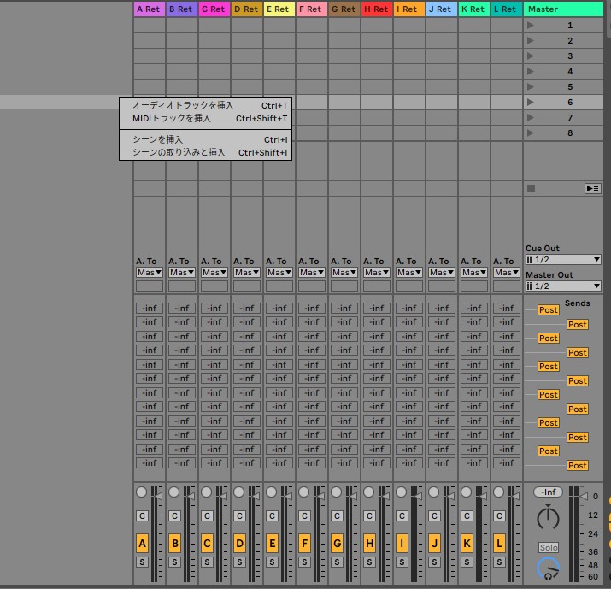Launch scene 4 play triangle
This screenshot has height=589, width=611.
[x=531, y=71]
